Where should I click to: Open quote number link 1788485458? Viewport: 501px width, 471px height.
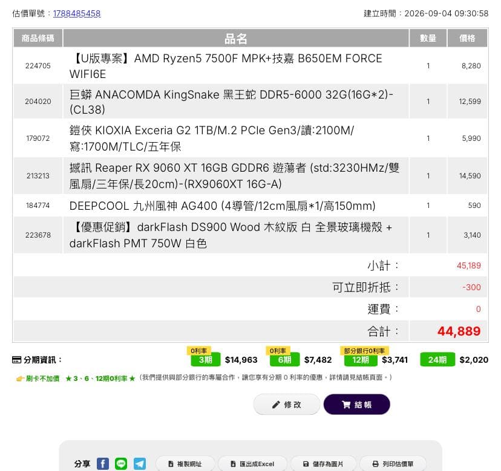pyautogui.click(x=77, y=13)
